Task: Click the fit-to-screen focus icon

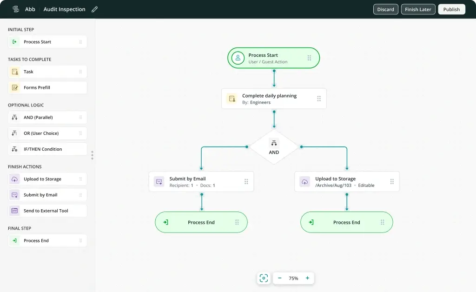Action: (264, 278)
